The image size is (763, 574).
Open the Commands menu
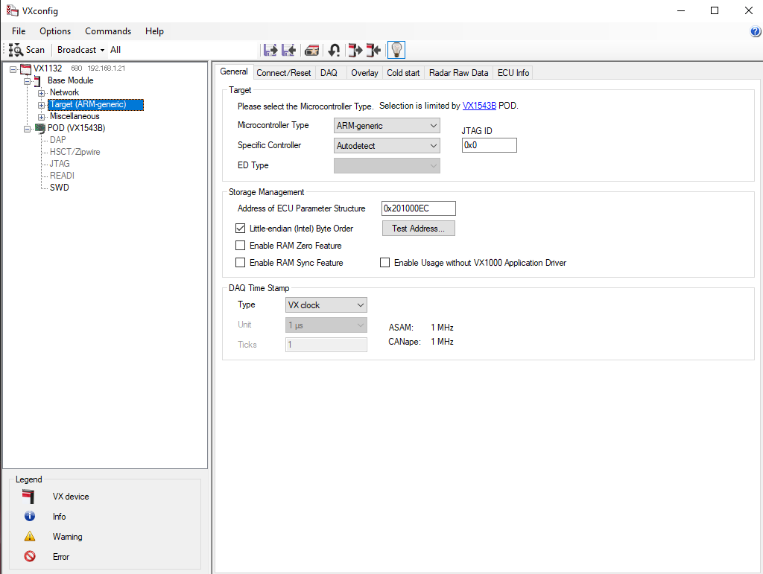pos(108,31)
